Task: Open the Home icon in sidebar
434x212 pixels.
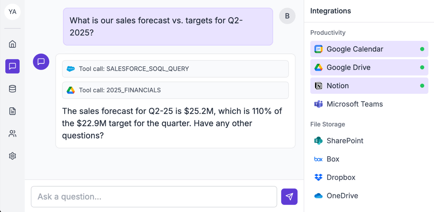Action: click(12, 44)
